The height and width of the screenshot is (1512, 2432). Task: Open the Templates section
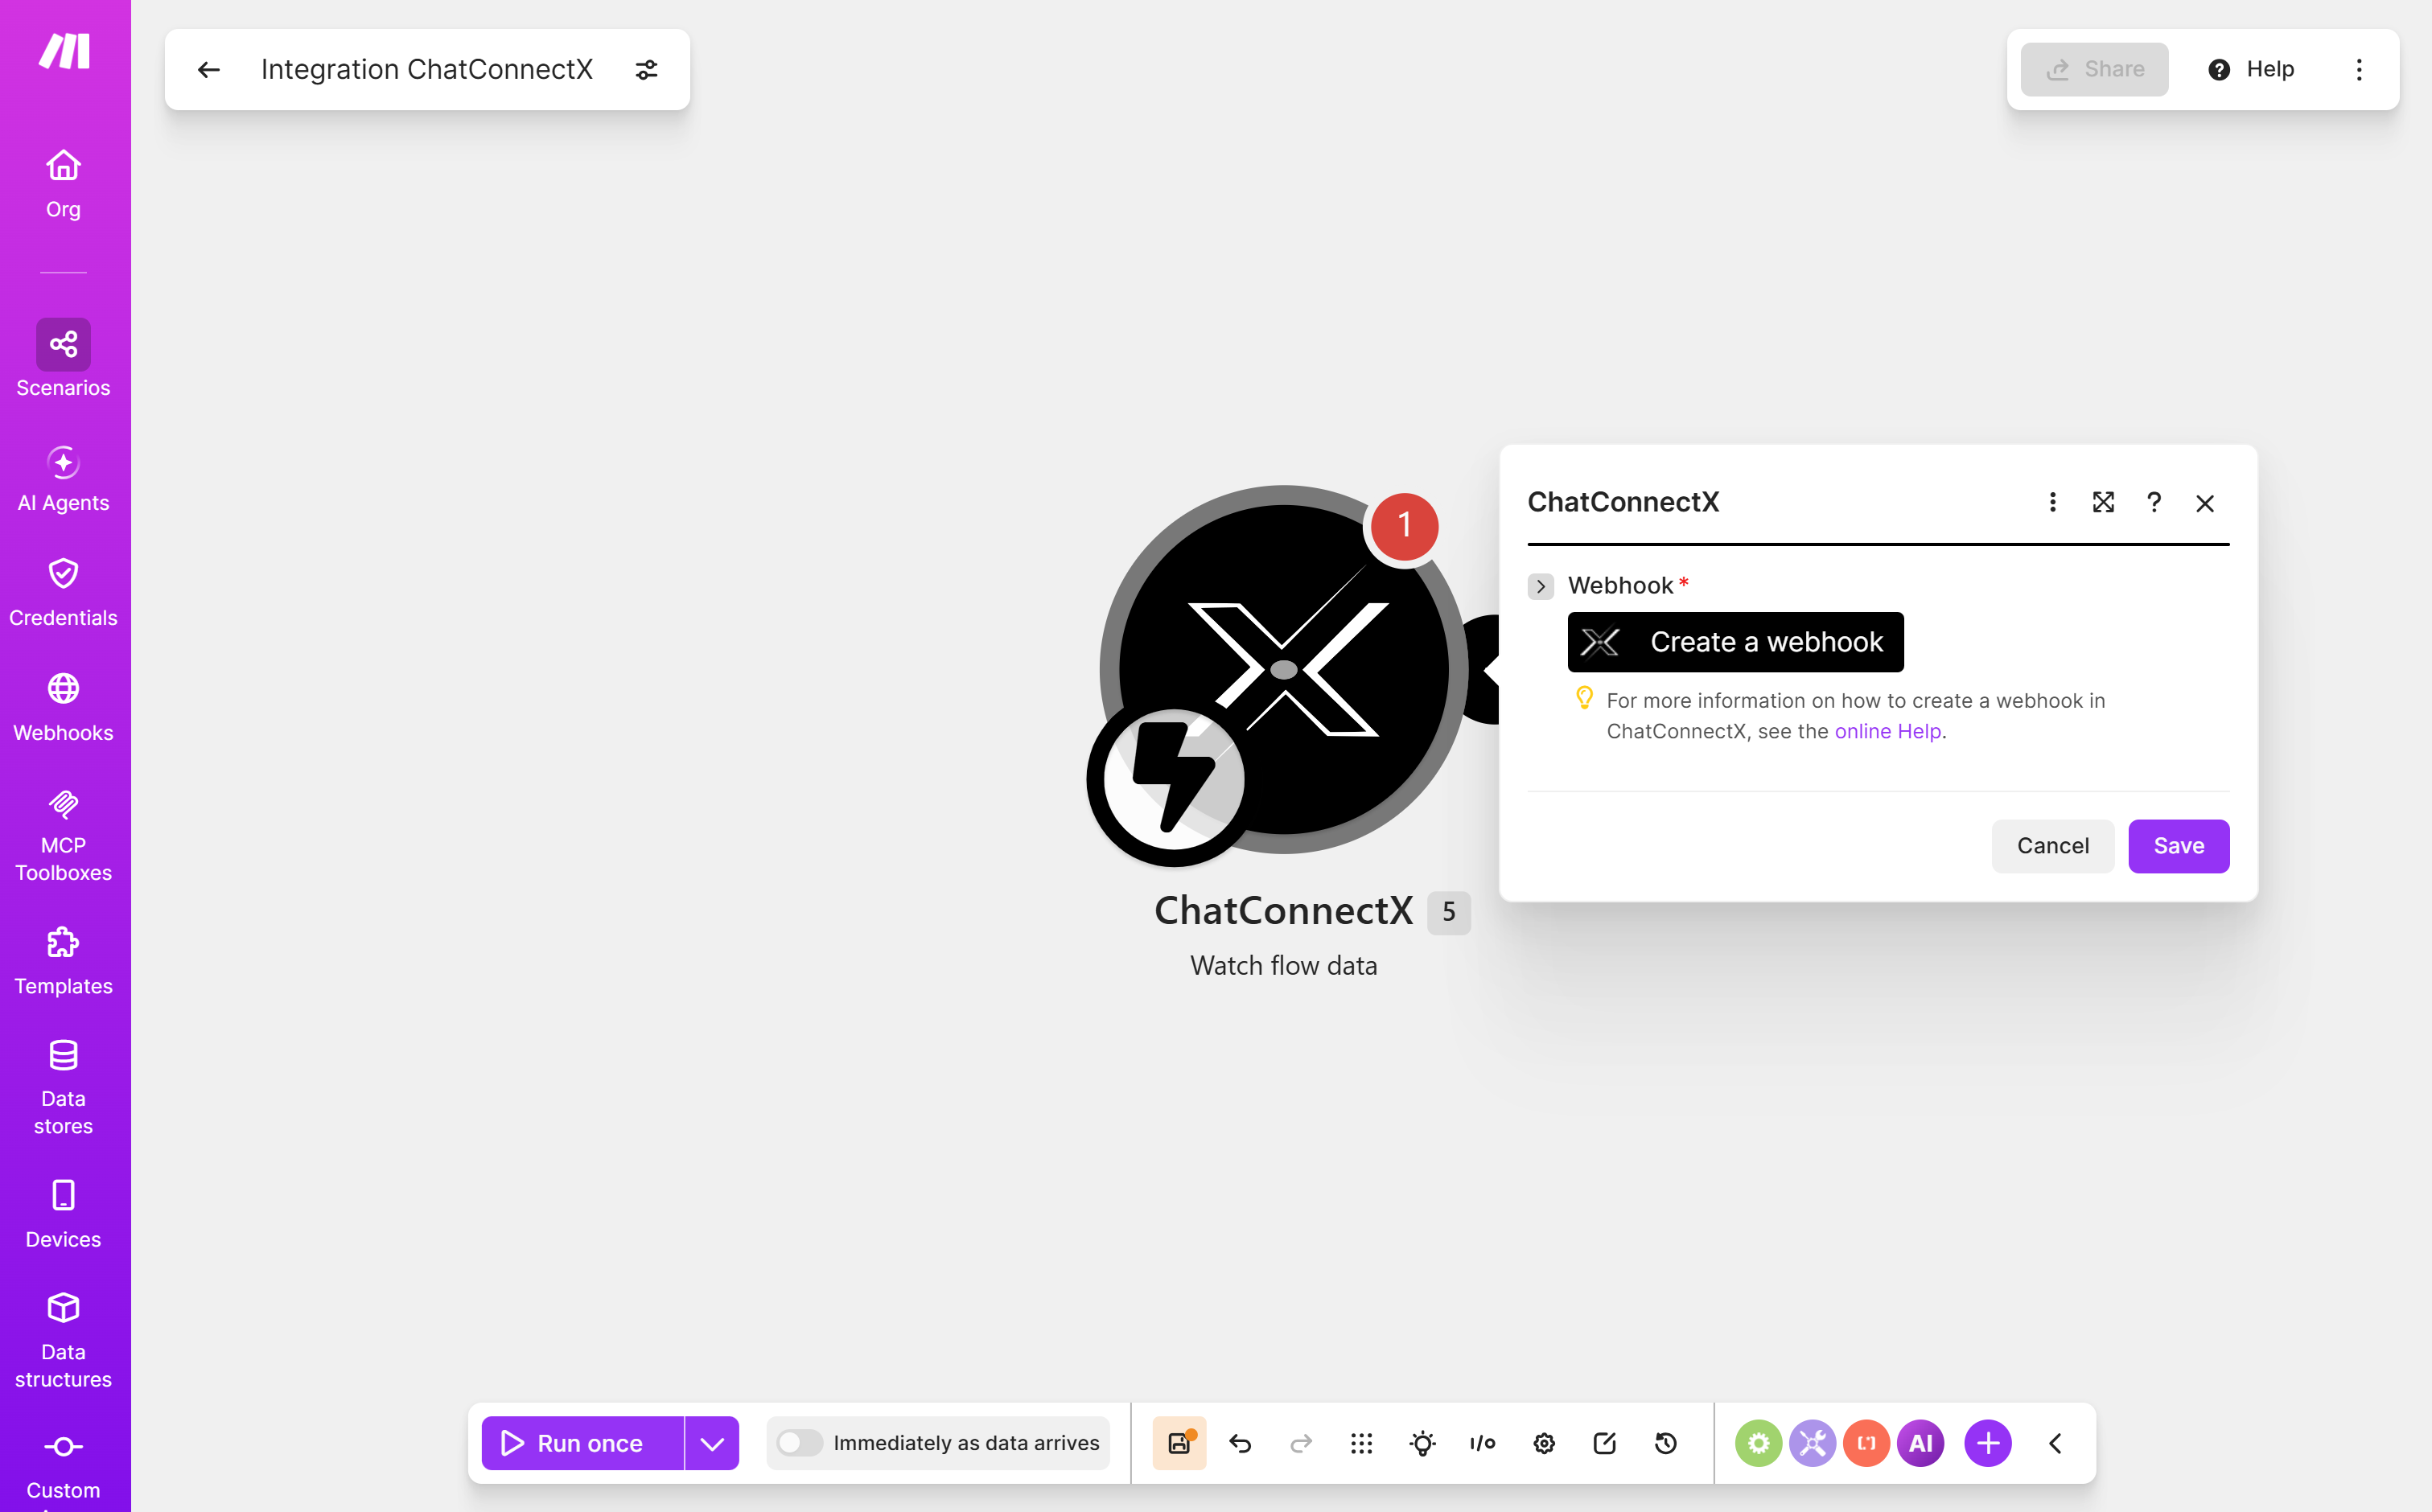(x=63, y=962)
